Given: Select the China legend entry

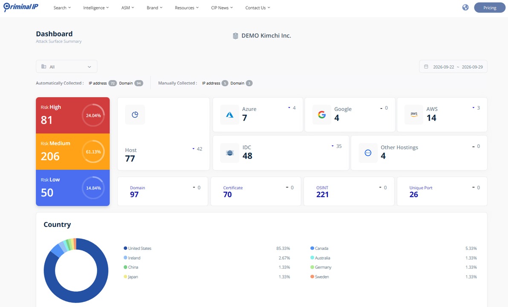Looking at the screenshot, I should click(131, 267).
